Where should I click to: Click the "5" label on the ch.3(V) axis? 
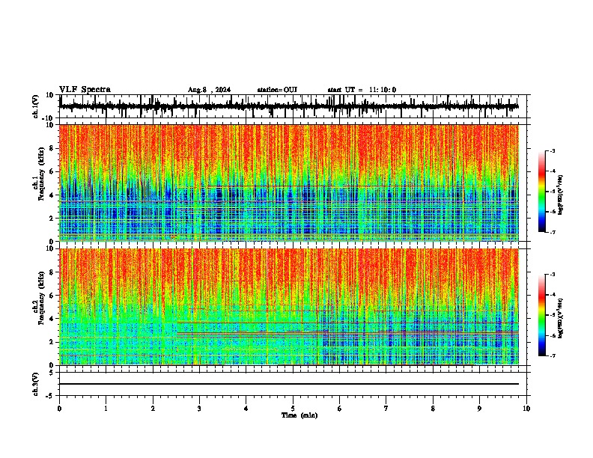[x=52, y=373]
